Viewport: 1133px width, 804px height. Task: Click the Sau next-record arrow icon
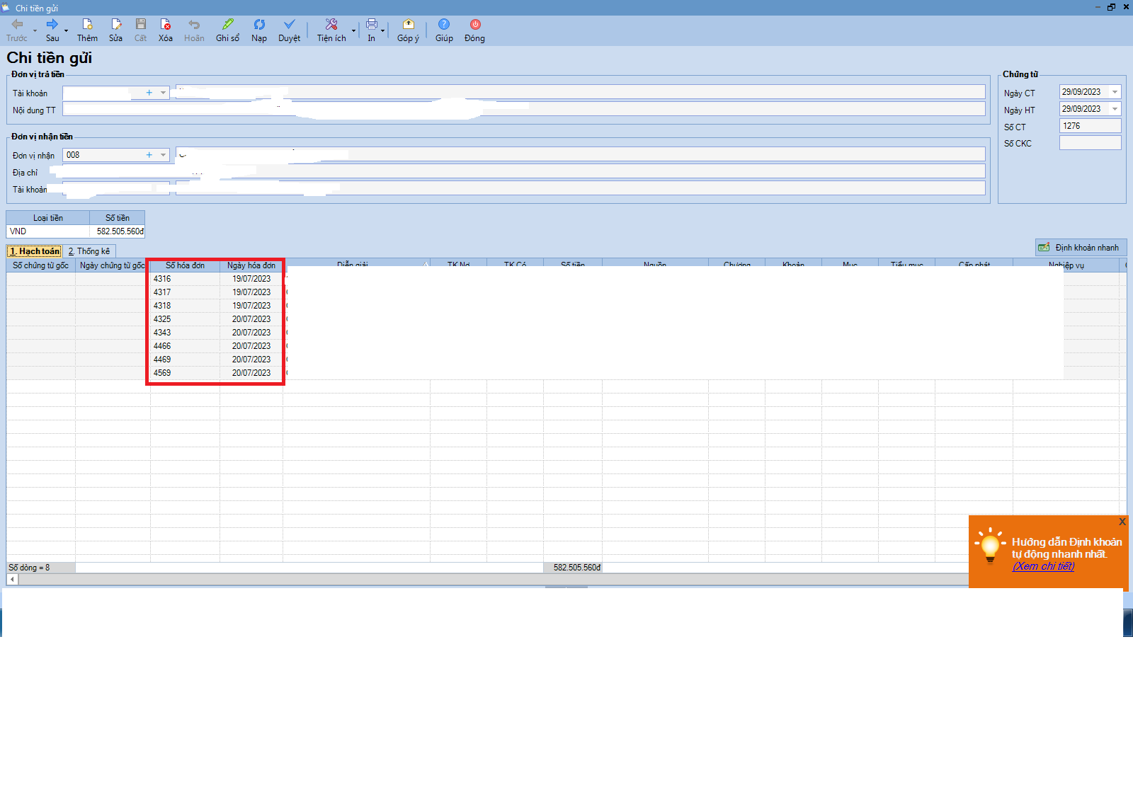[x=52, y=24]
